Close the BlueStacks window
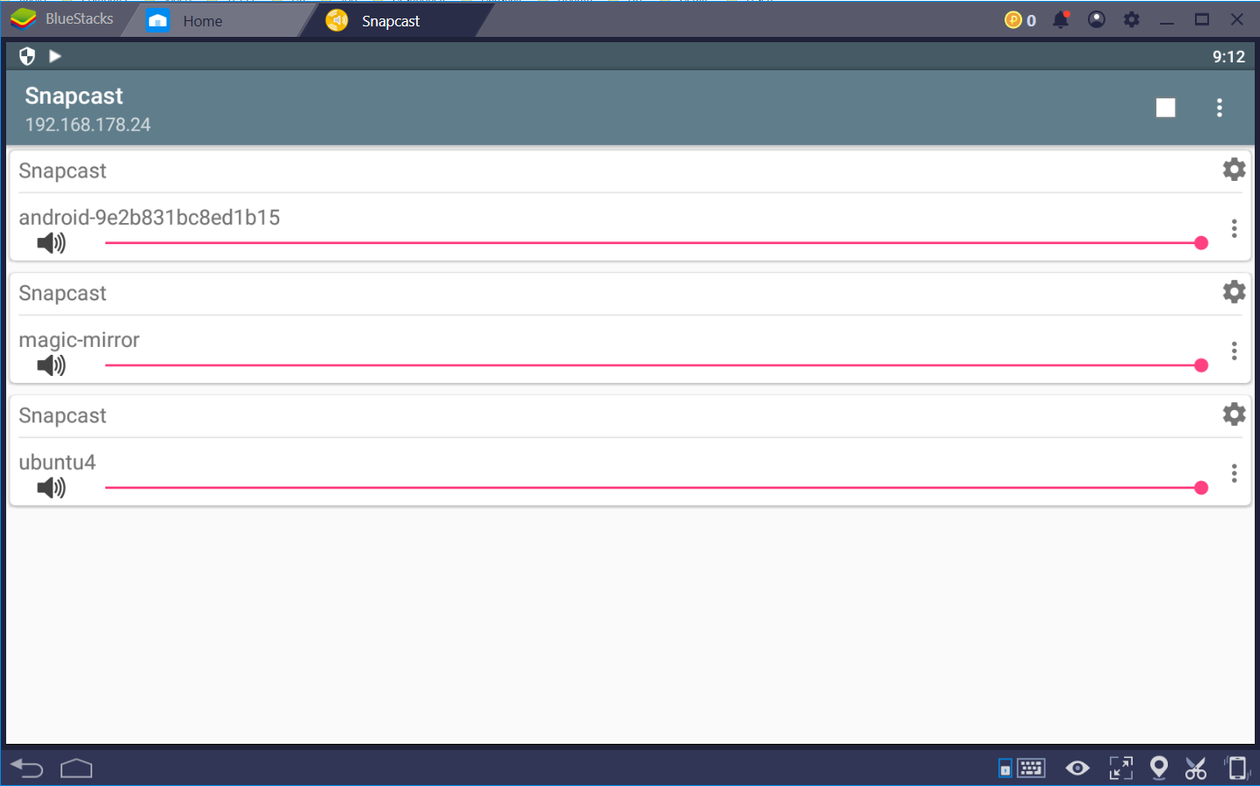Screen dimensions: 1260x786 tap(1236, 19)
